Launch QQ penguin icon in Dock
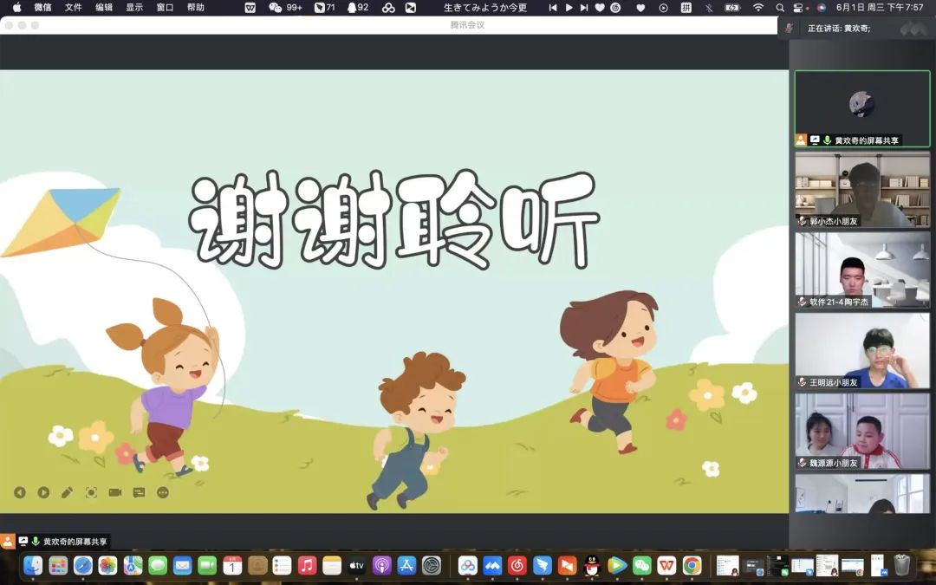The image size is (936, 585). pyautogui.click(x=592, y=566)
